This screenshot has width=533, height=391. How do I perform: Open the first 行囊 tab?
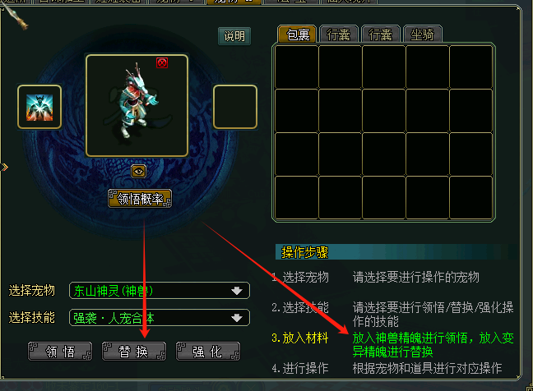339,34
